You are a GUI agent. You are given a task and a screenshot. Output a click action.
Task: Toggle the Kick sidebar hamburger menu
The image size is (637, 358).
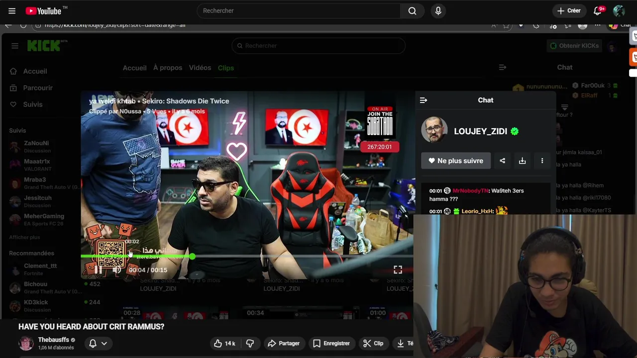[15, 46]
